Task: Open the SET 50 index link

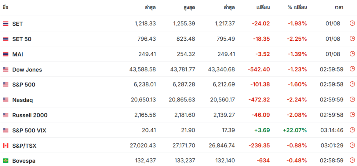Action: click(22, 39)
